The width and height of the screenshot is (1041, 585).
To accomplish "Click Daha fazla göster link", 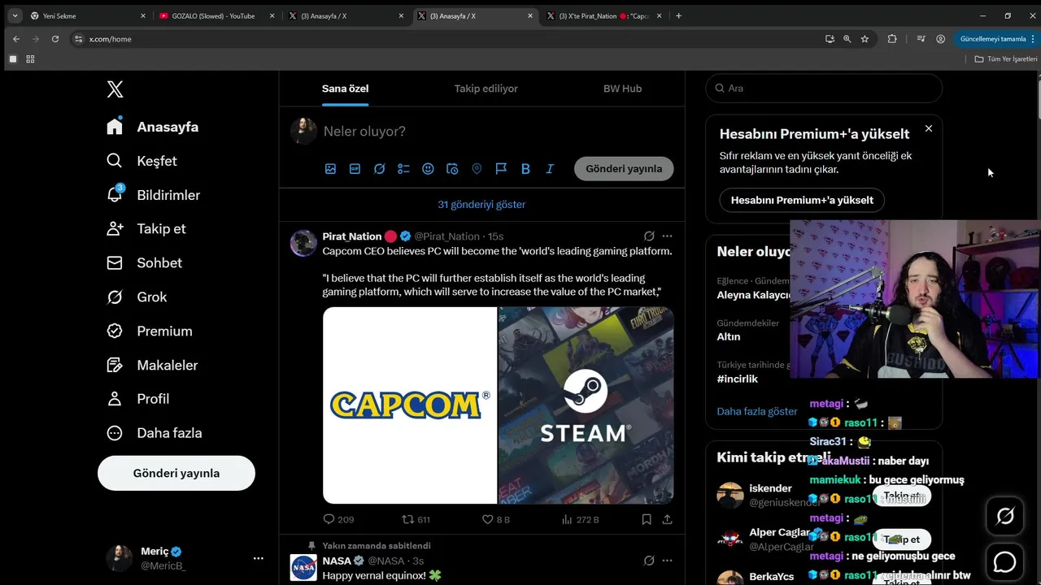I will point(757,411).
